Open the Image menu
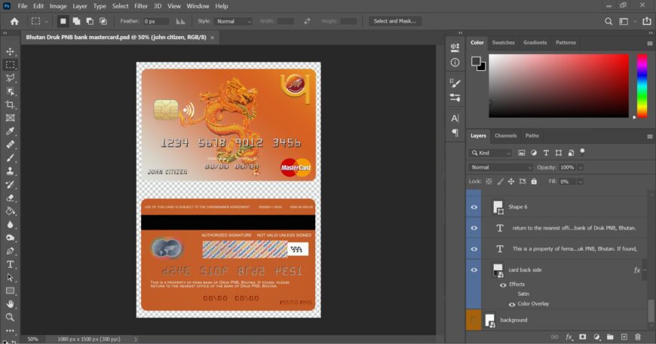Viewport: 656px width, 344px height. pyautogui.click(x=58, y=6)
